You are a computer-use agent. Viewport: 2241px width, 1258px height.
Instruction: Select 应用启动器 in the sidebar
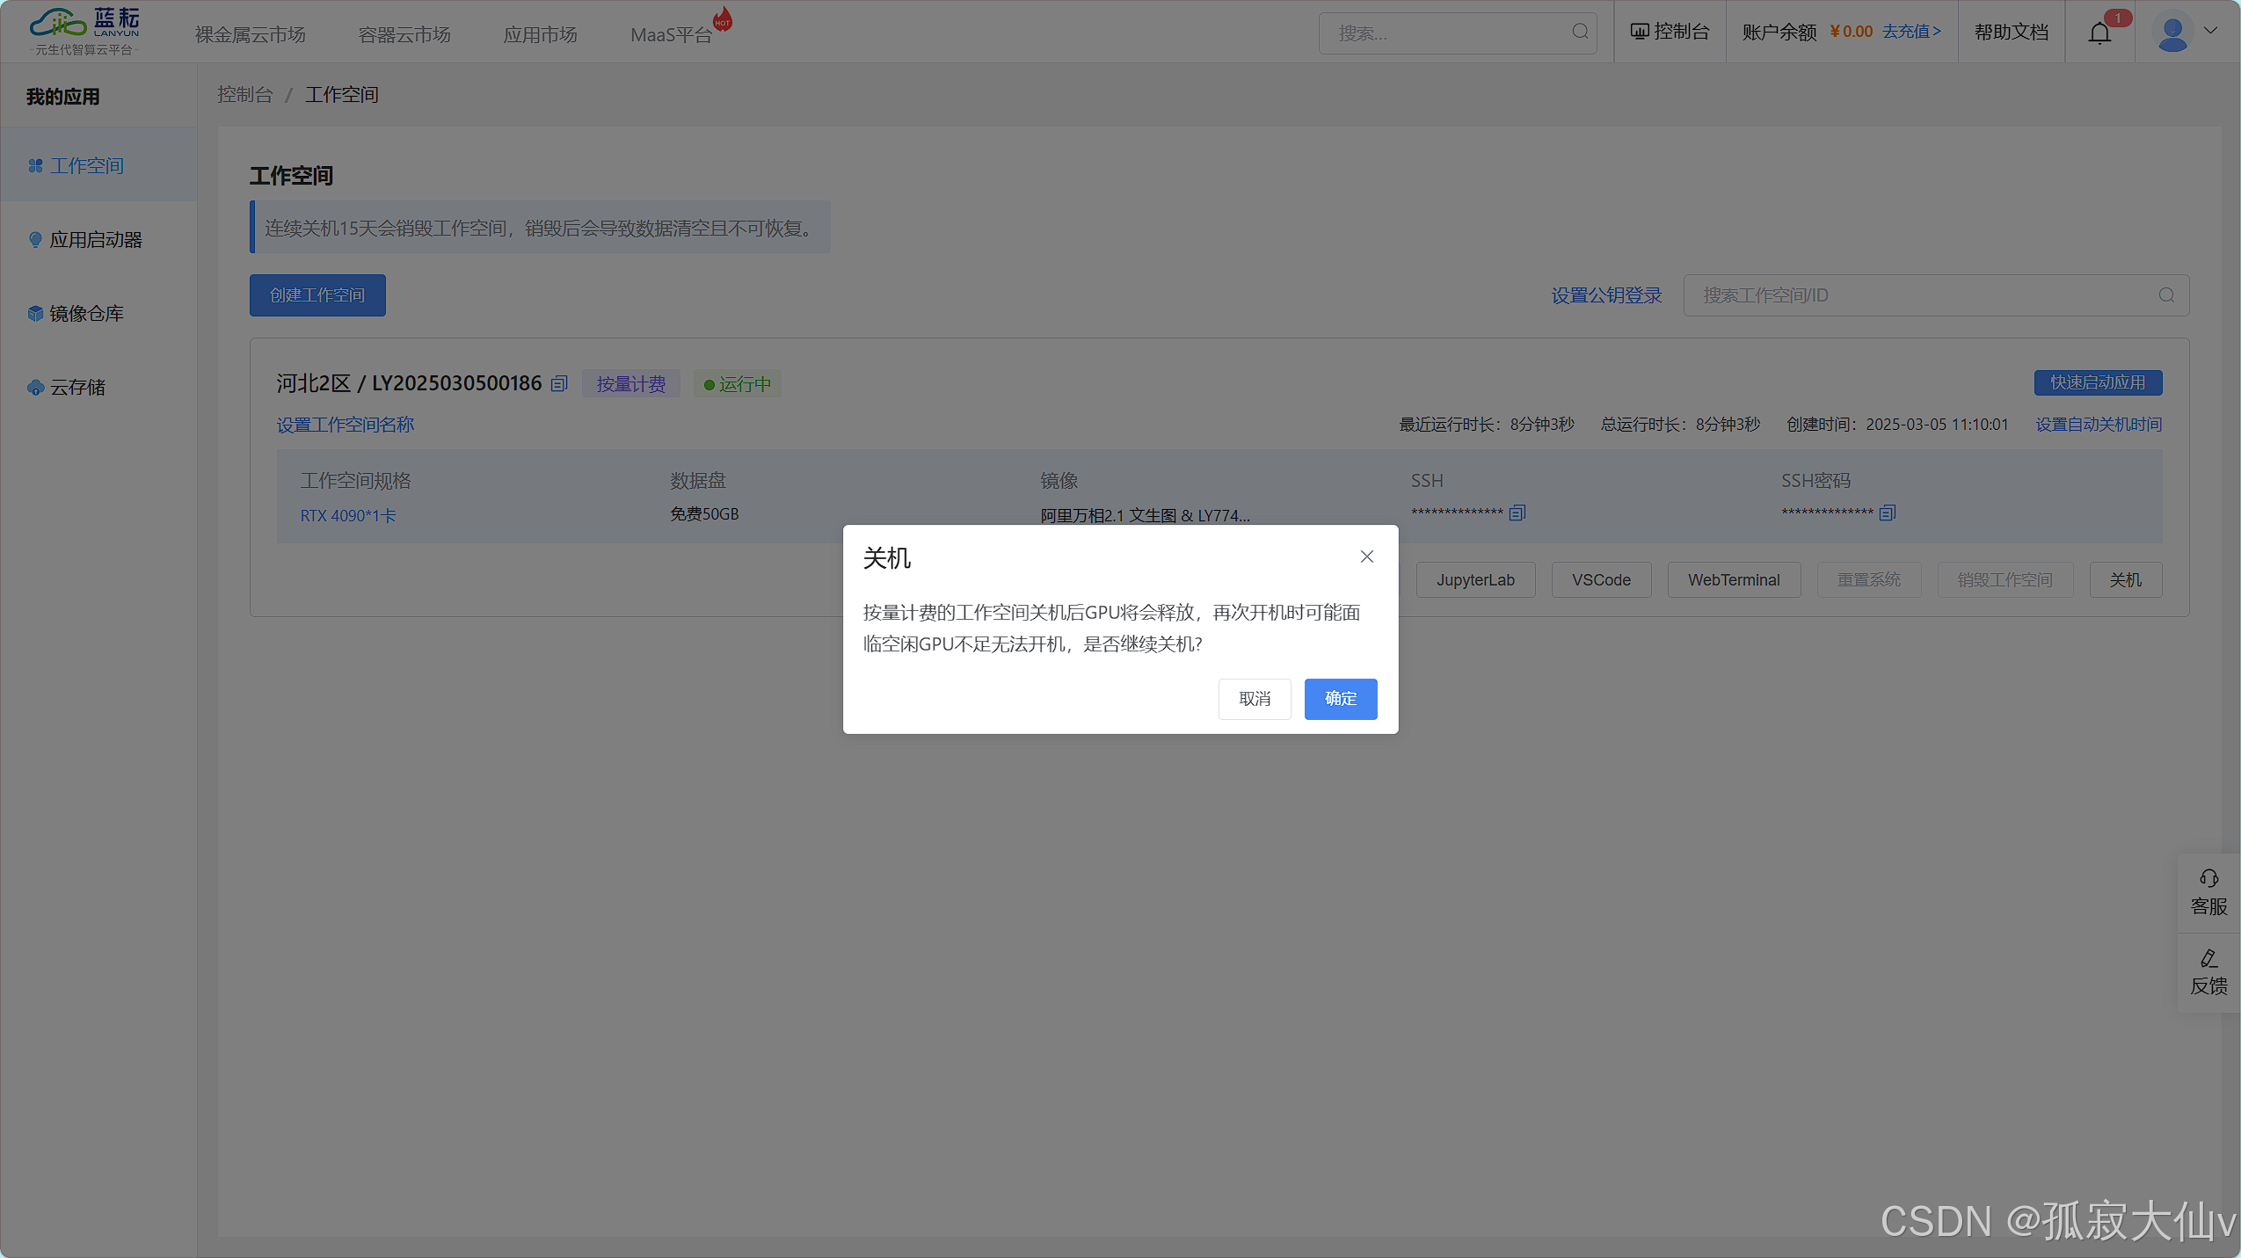(96, 240)
